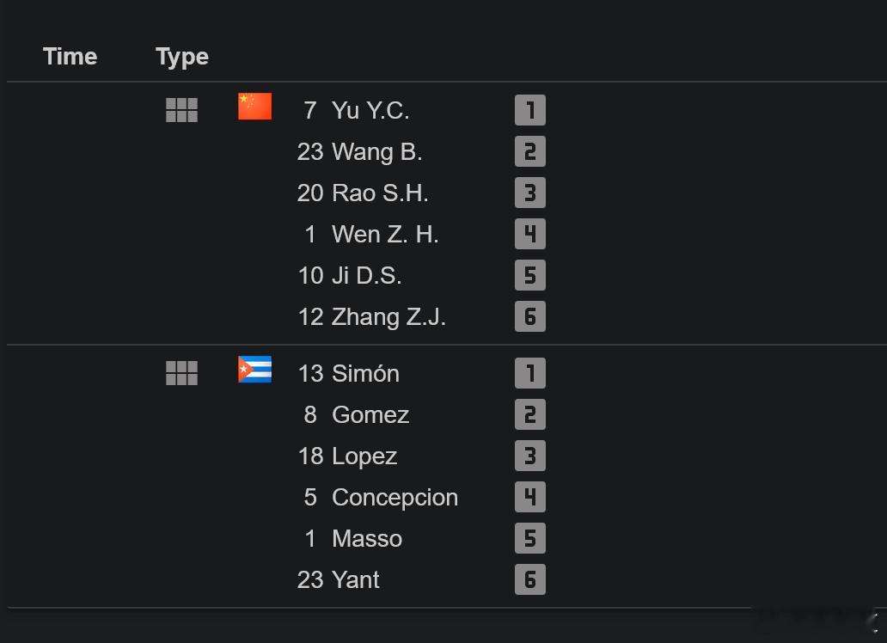
Task: Click position badge 2 next to Gomez
Action: 530,414
